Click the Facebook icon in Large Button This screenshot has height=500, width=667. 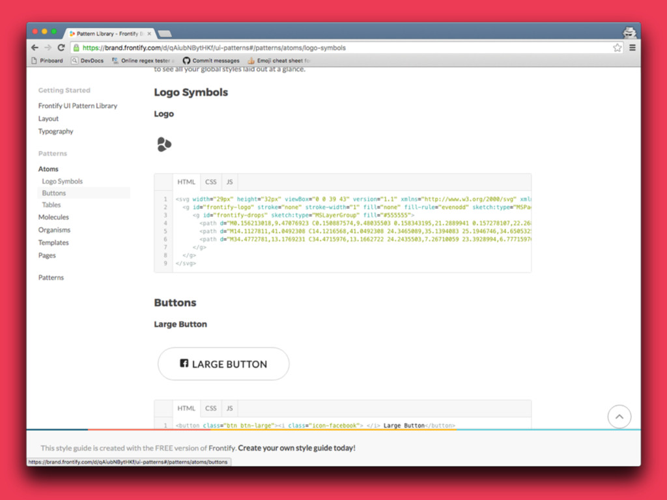coord(184,363)
